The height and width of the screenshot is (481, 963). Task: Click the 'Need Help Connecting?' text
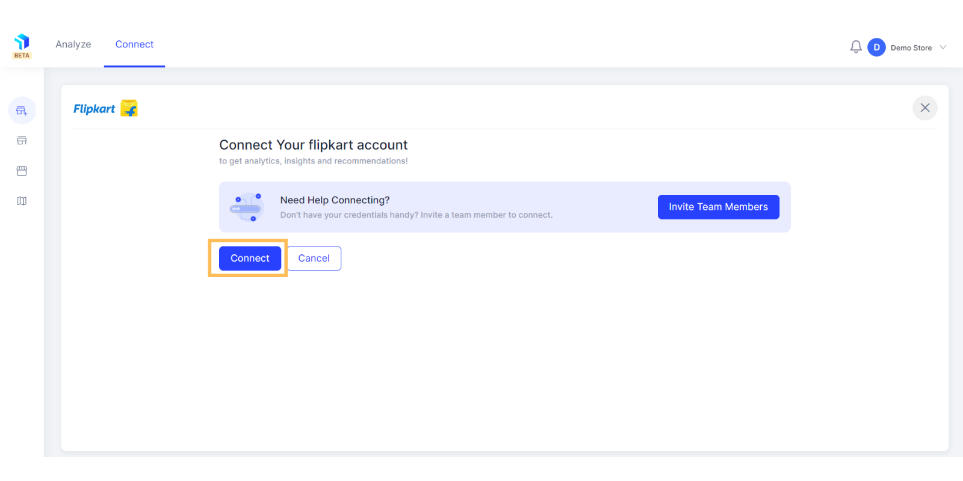335,200
